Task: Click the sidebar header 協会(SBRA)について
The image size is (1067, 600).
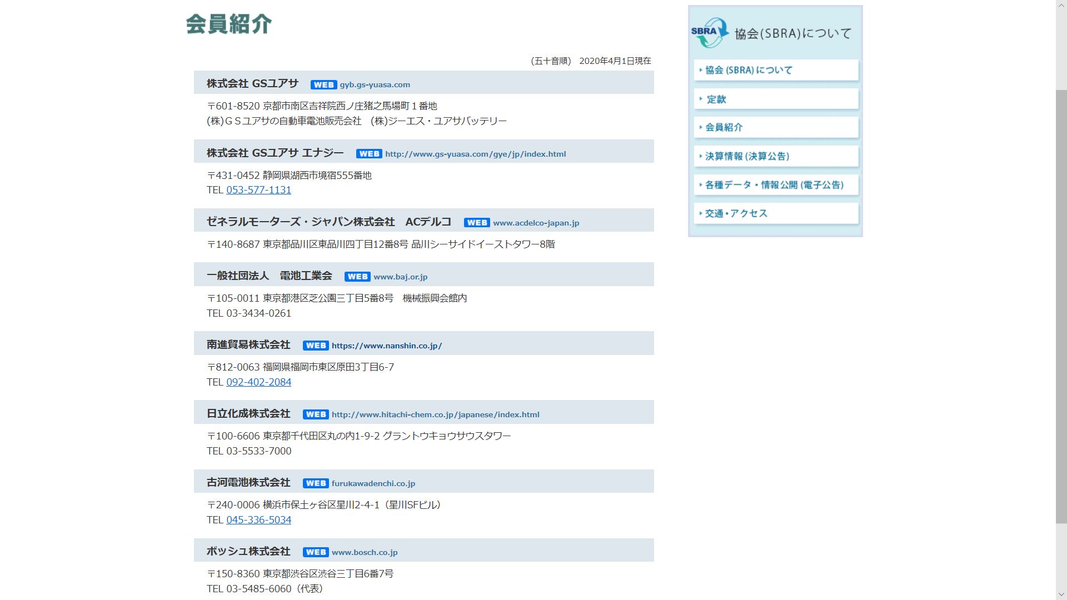Action: (x=793, y=33)
